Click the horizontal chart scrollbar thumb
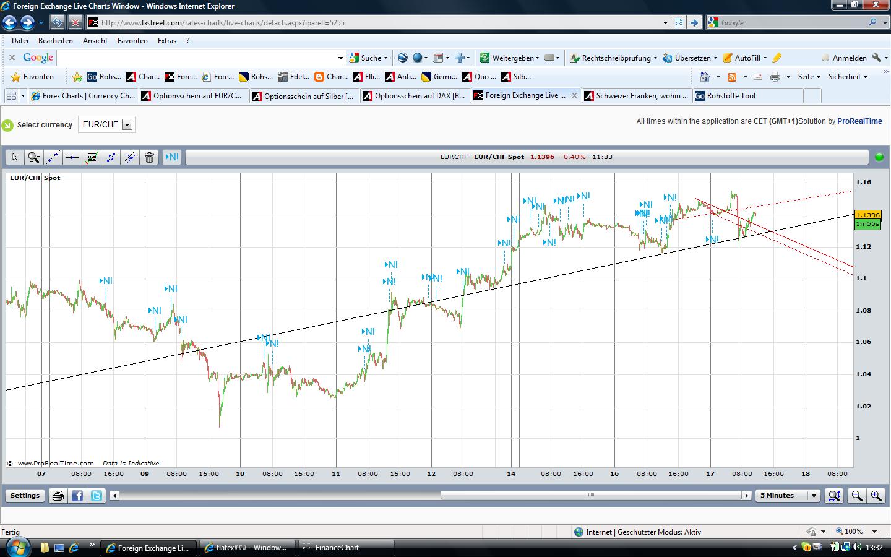 click(591, 495)
